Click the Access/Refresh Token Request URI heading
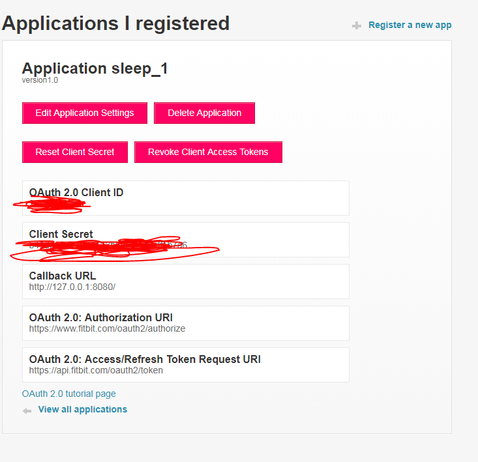478x462 pixels. click(x=145, y=359)
